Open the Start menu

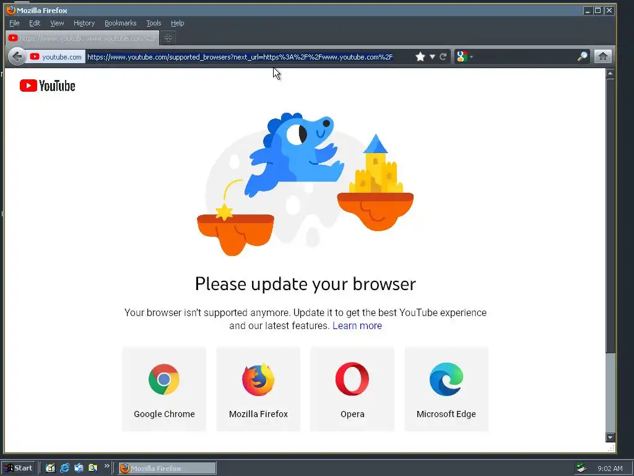click(x=19, y=469)
